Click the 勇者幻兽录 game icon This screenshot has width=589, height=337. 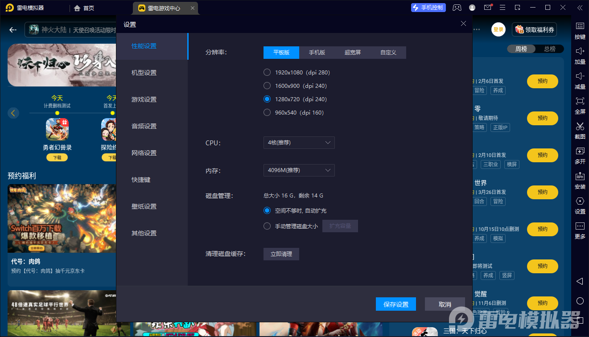coord(57,129)
